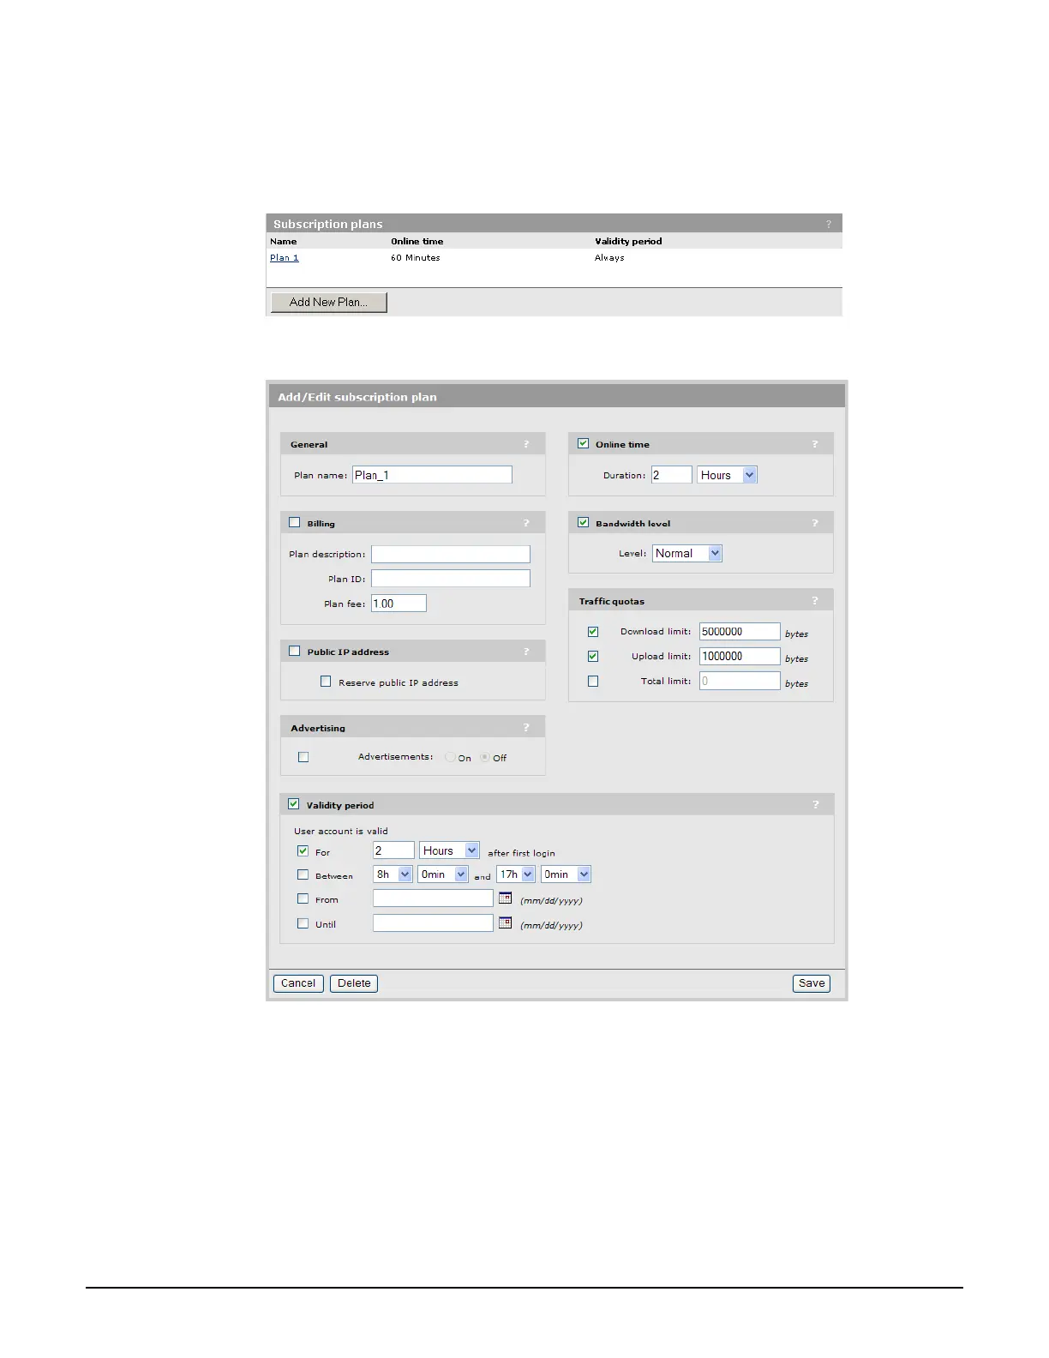
Task: Open help icon in General section
Action: tap(526, 444)
